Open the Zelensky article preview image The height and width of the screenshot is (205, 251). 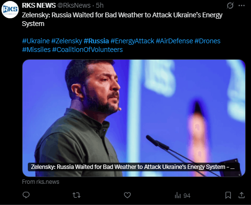click(x=134, y=118)
